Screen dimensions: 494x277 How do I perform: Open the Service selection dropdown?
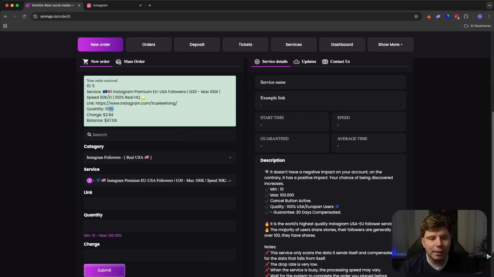[160, 181]
